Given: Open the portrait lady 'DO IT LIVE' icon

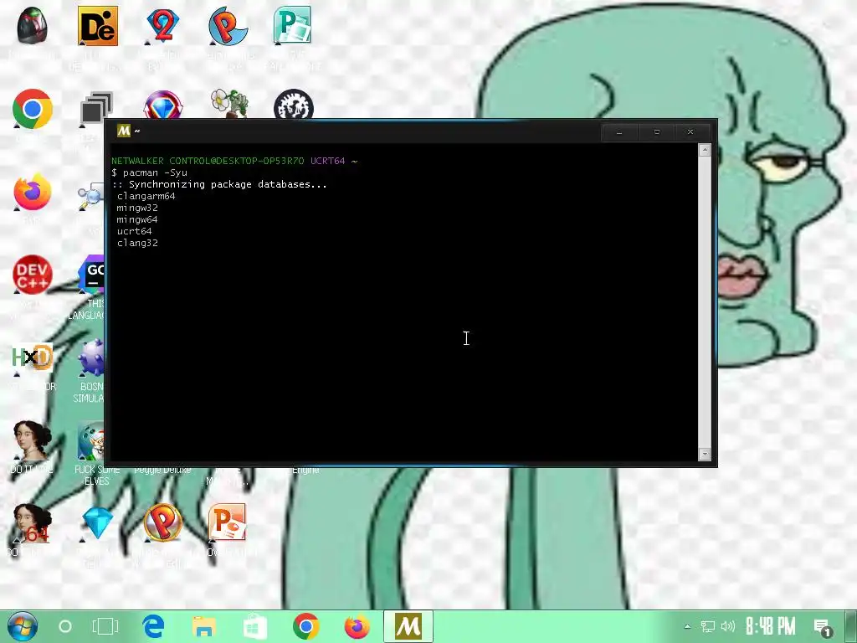Looking at the screenshot, I should [33, 440].
